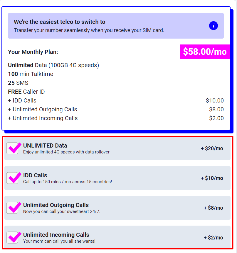This screenshot has width=237, height=253.
Task: Click the + $20/mo add-on price
Action: coord(212,148)
